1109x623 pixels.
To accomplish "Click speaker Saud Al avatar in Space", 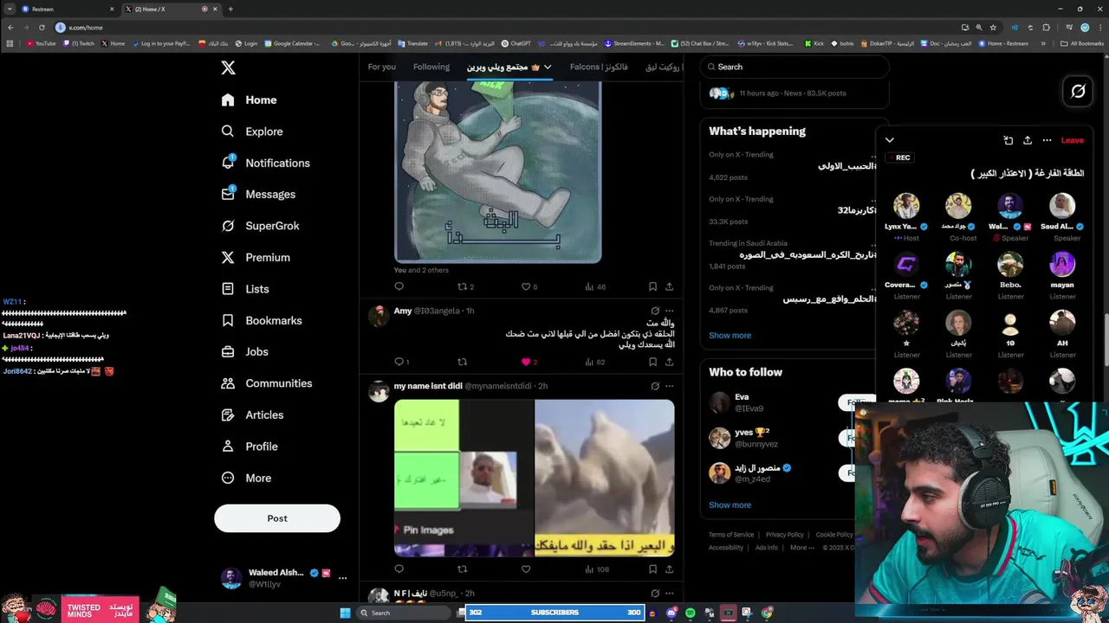I will tap(1062, 206).
